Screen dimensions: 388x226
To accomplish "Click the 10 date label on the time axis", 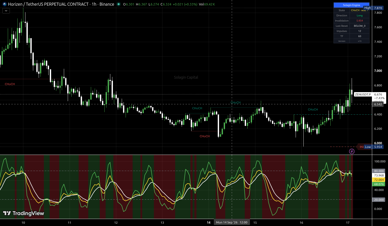I will [23, 223].
